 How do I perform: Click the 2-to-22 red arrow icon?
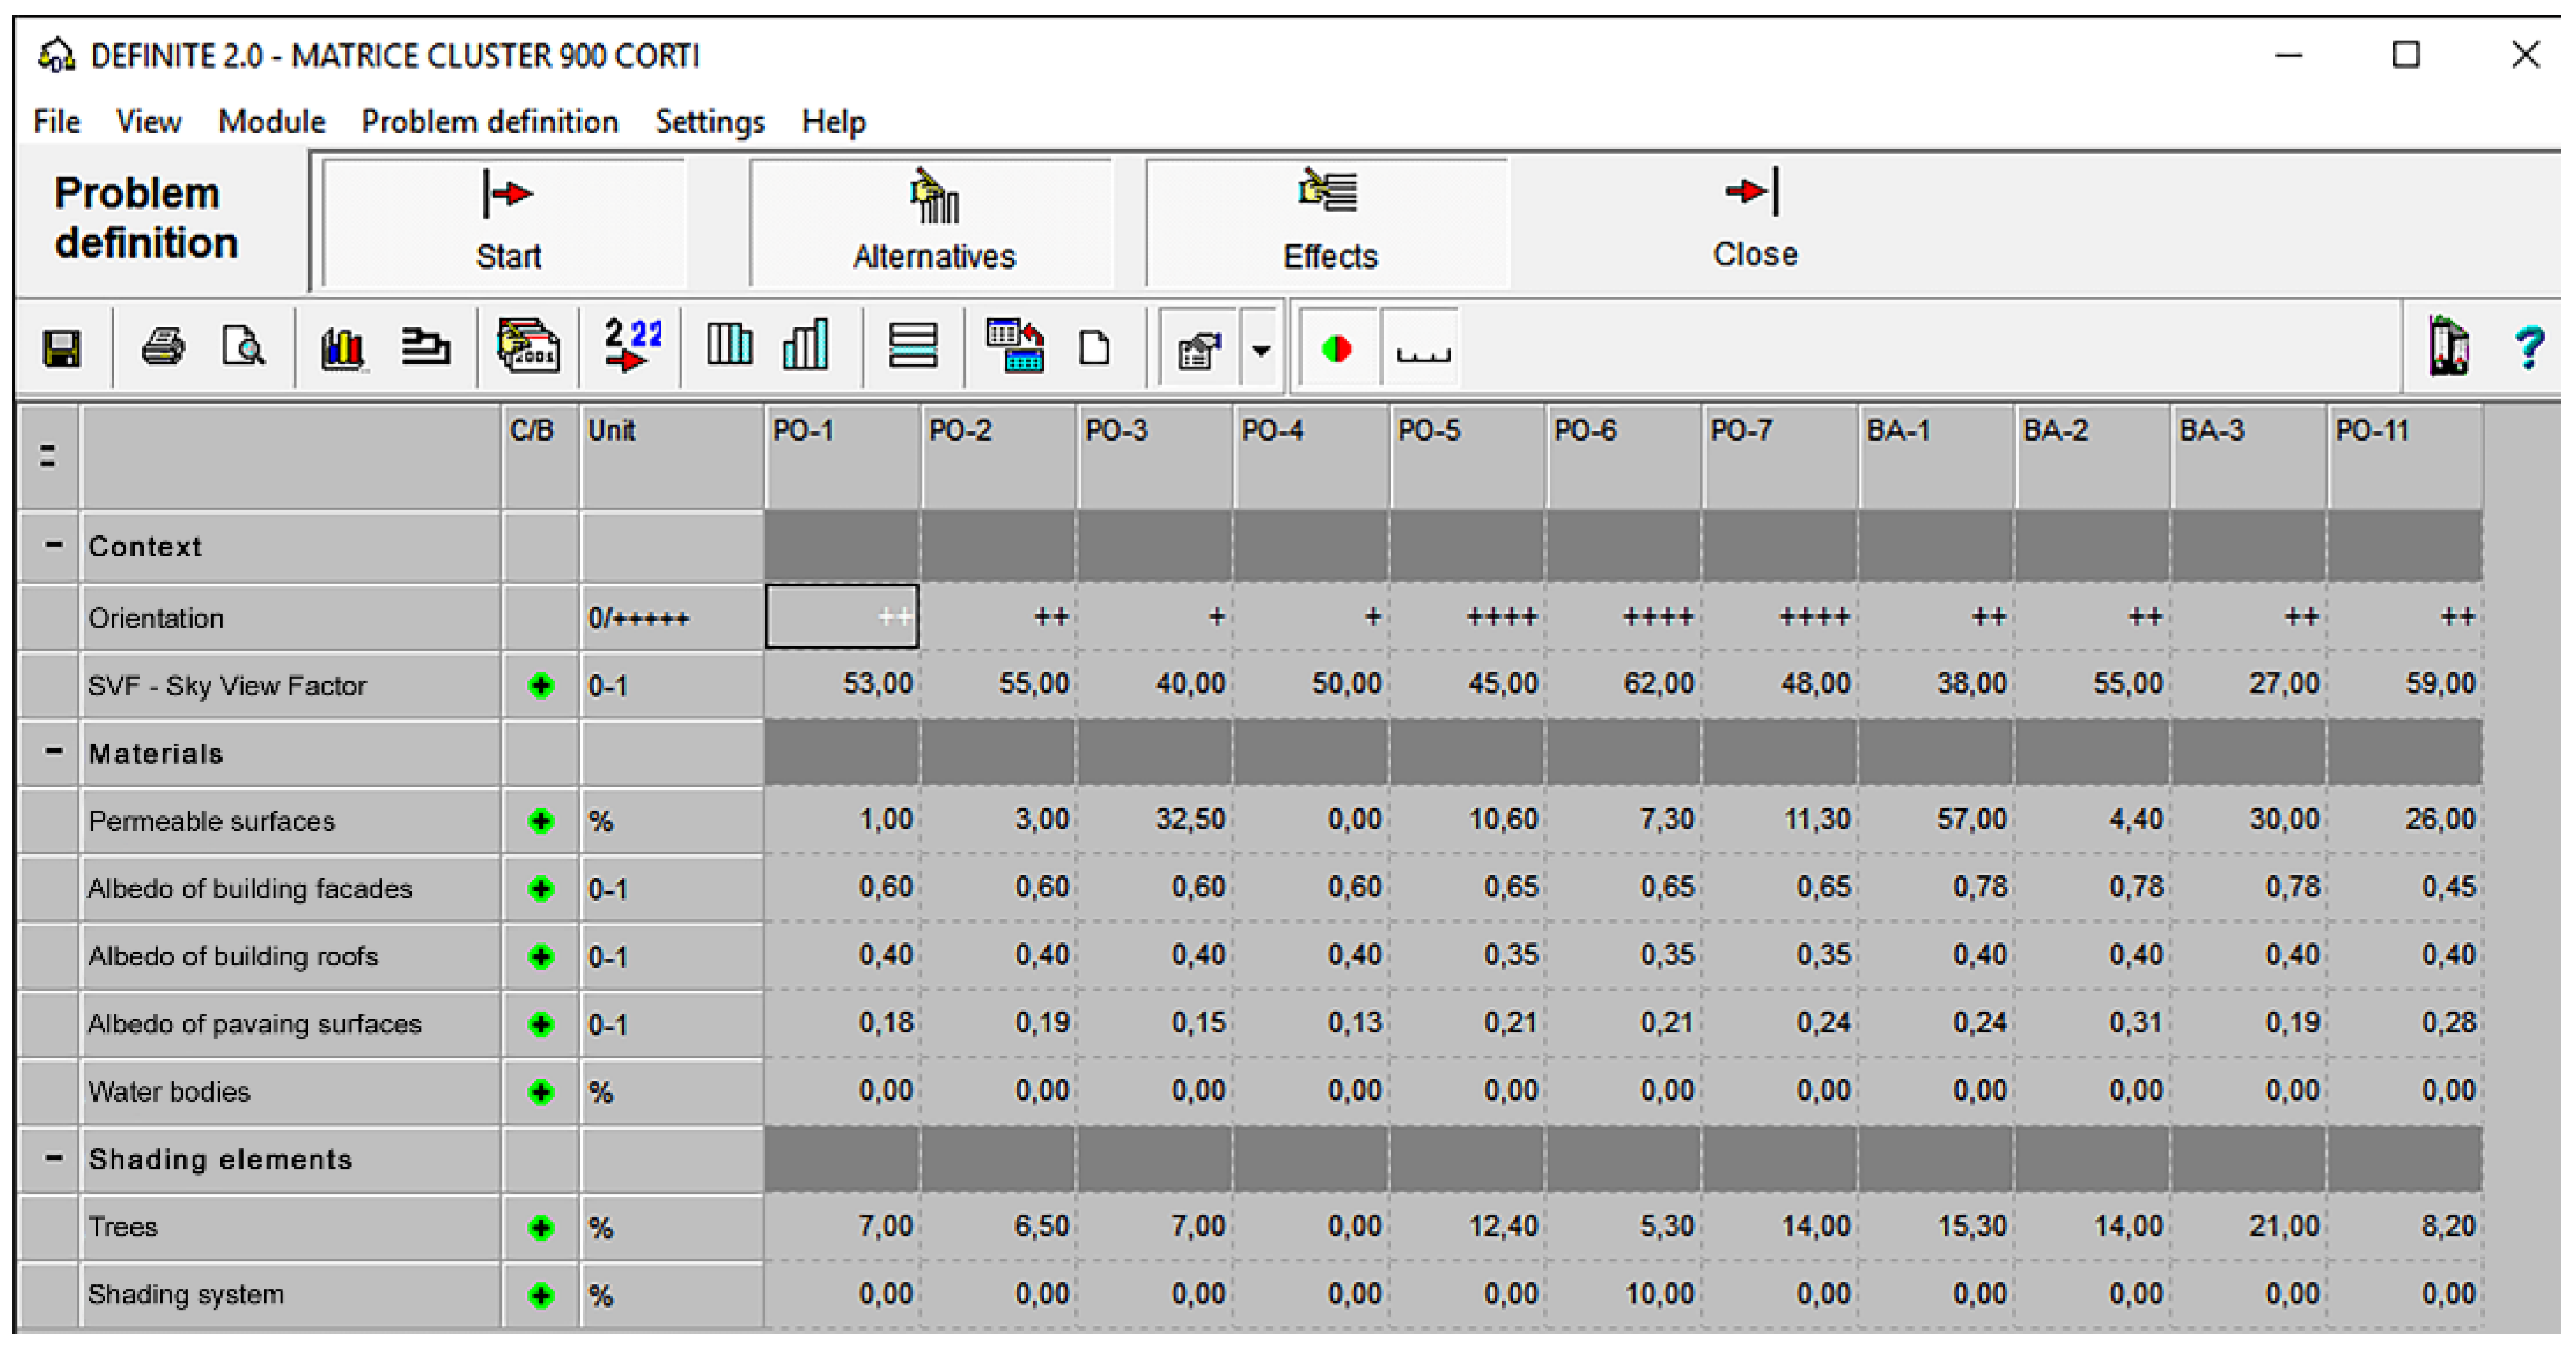(632, 346)
